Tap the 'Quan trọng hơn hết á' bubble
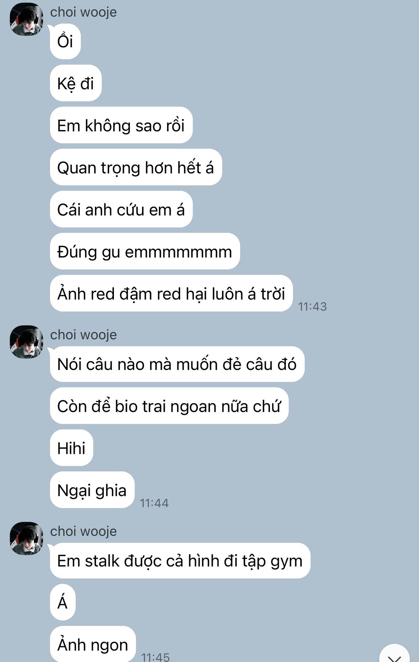 (136, 167)
